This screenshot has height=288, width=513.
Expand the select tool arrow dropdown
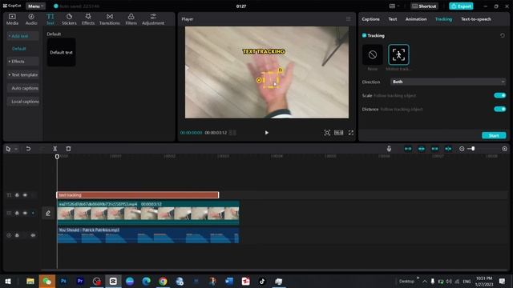point(16,149)
